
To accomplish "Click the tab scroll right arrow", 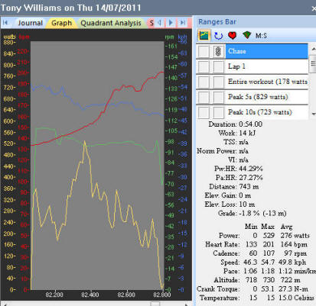I will (x=171, y=23).
